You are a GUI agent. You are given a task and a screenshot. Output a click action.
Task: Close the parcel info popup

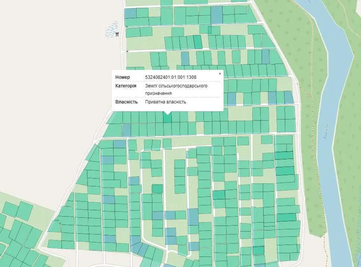click(220, 74)
